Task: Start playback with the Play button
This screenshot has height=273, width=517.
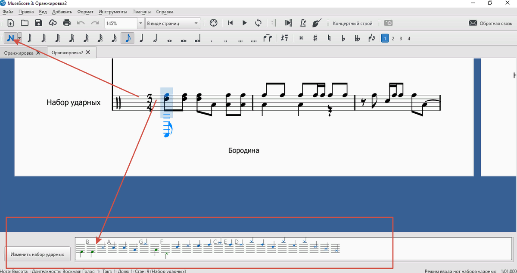Action: pos(244,23)
